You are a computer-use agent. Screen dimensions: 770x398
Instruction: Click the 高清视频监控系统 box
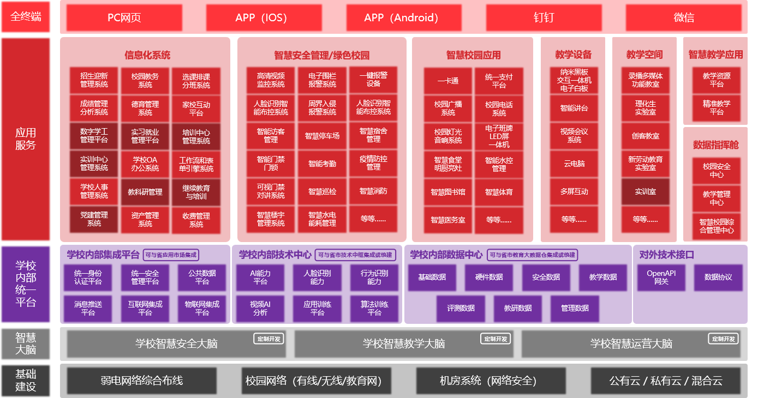(271, 80)
